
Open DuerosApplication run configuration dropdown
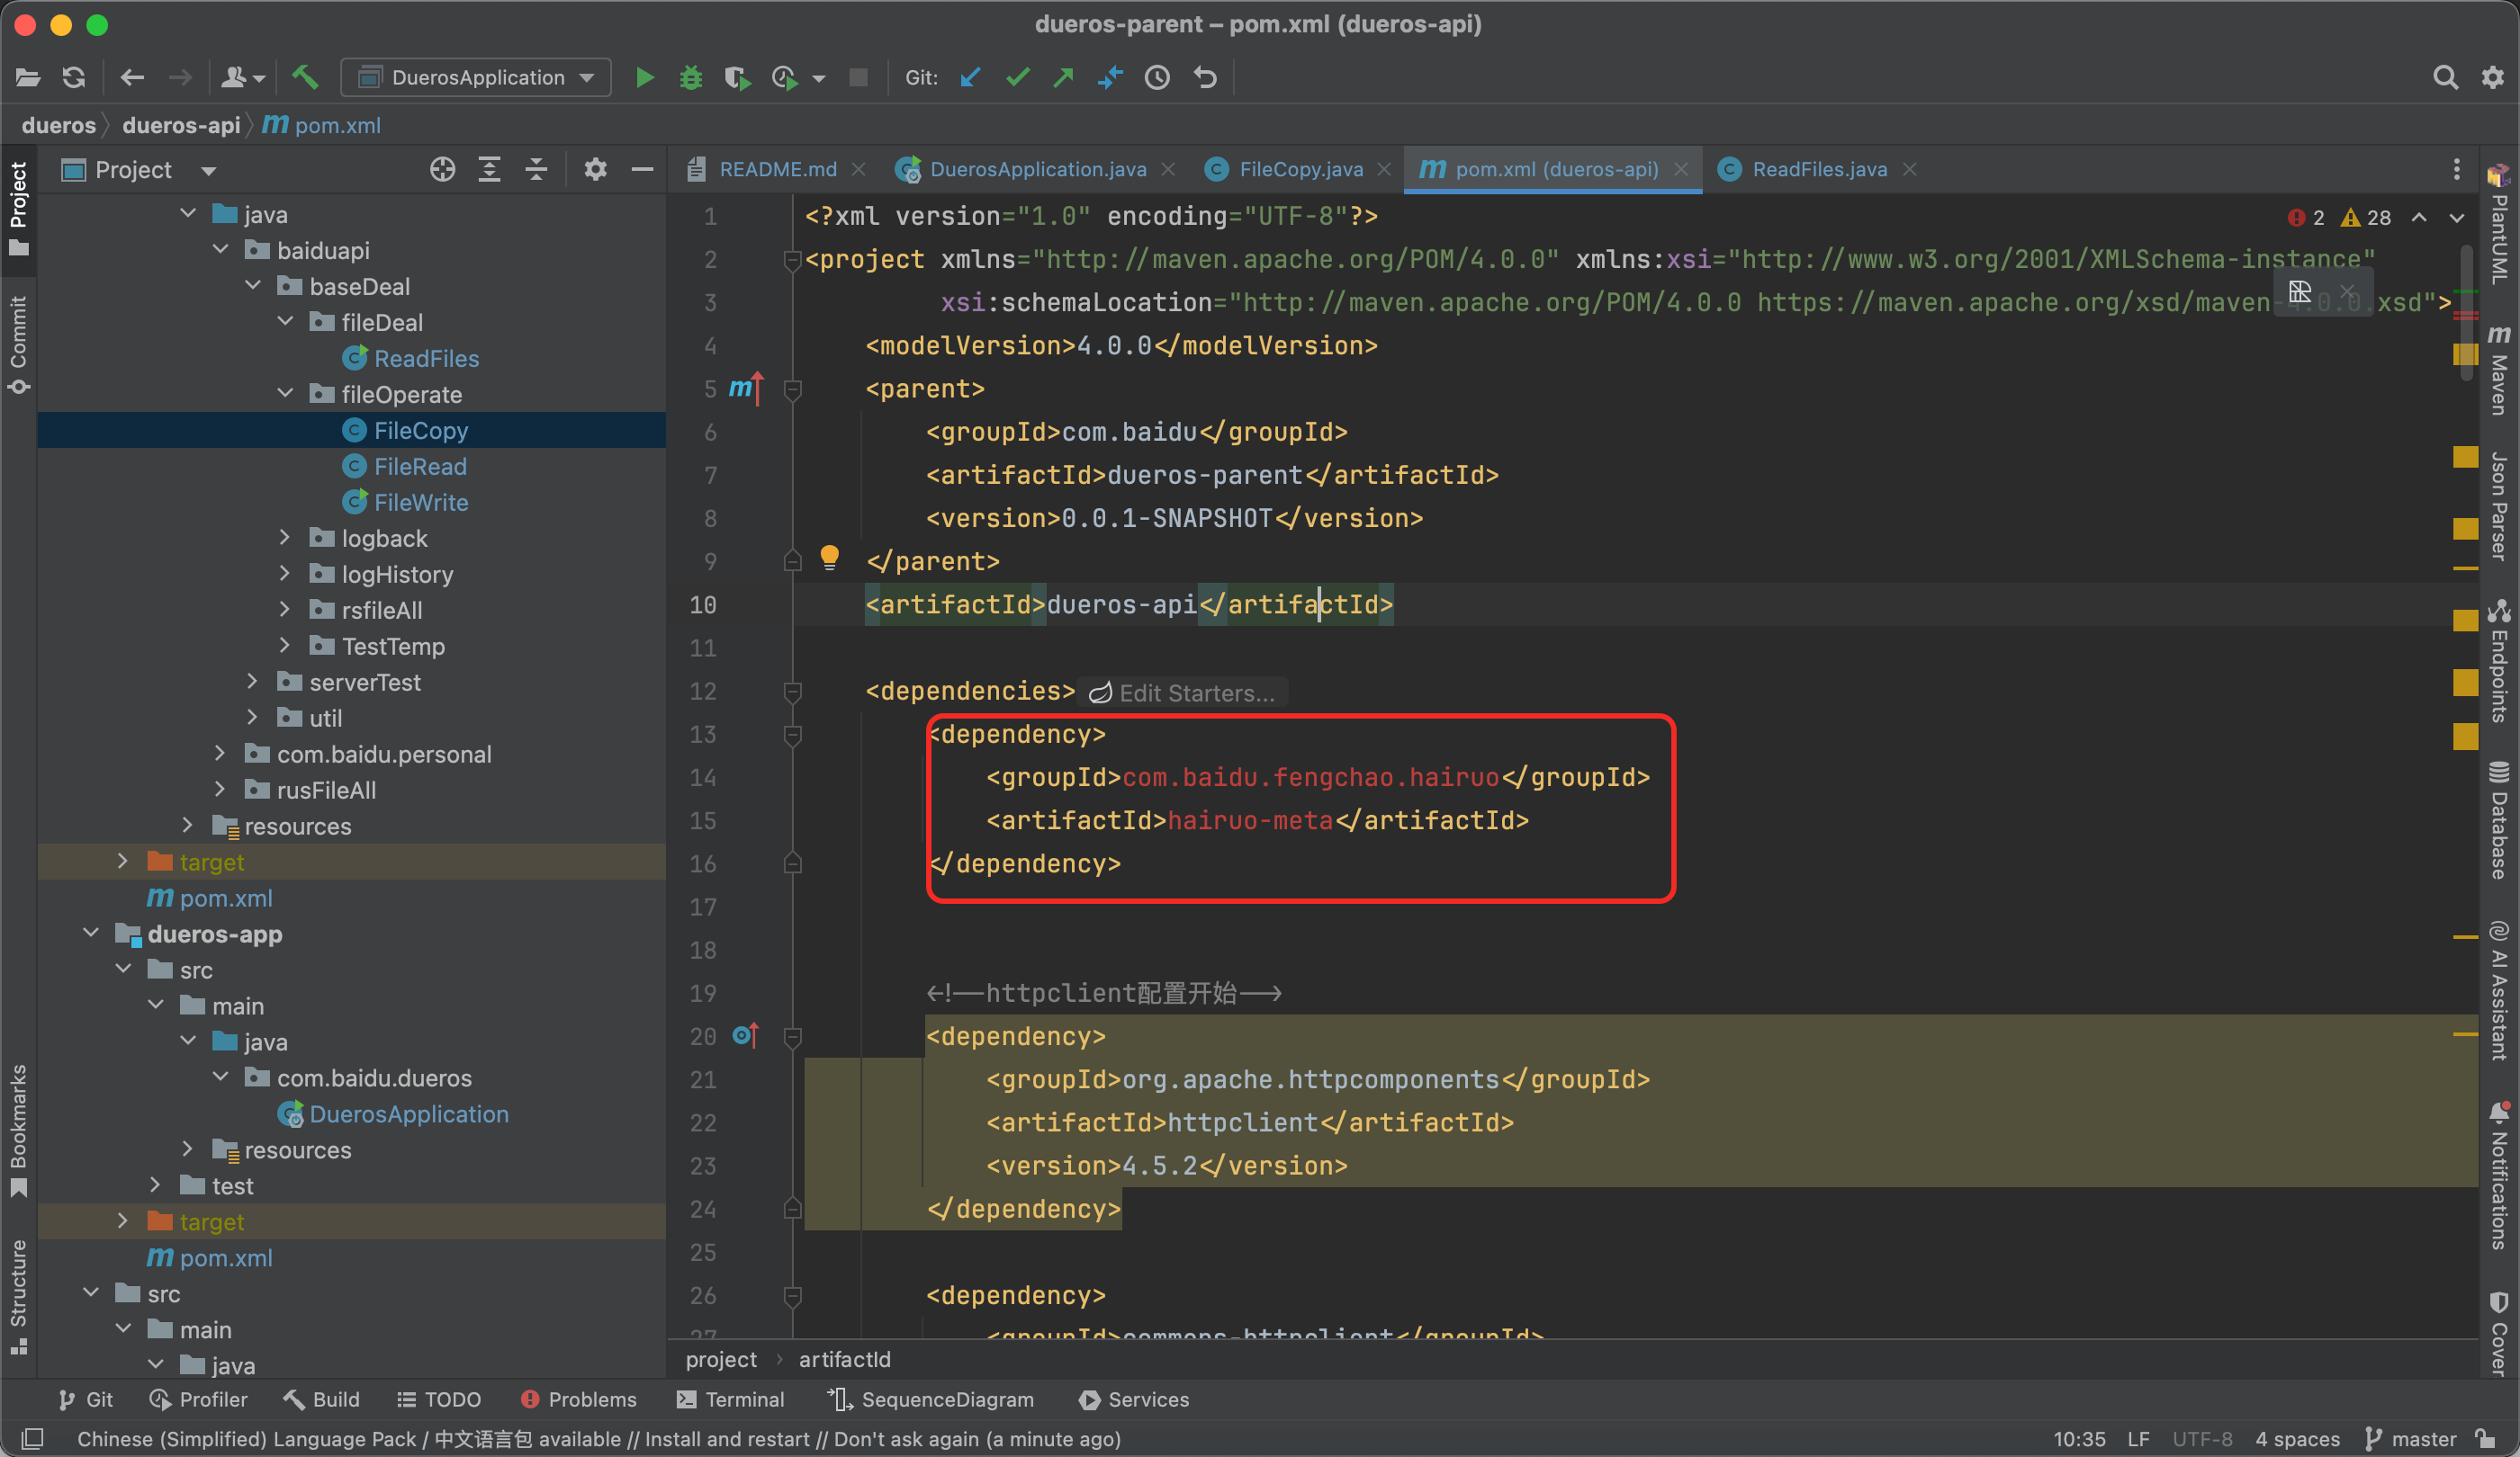(x=476, y=77)
